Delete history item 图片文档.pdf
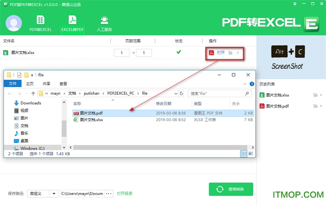Screen dimensions: 326x205 [321, 106]
